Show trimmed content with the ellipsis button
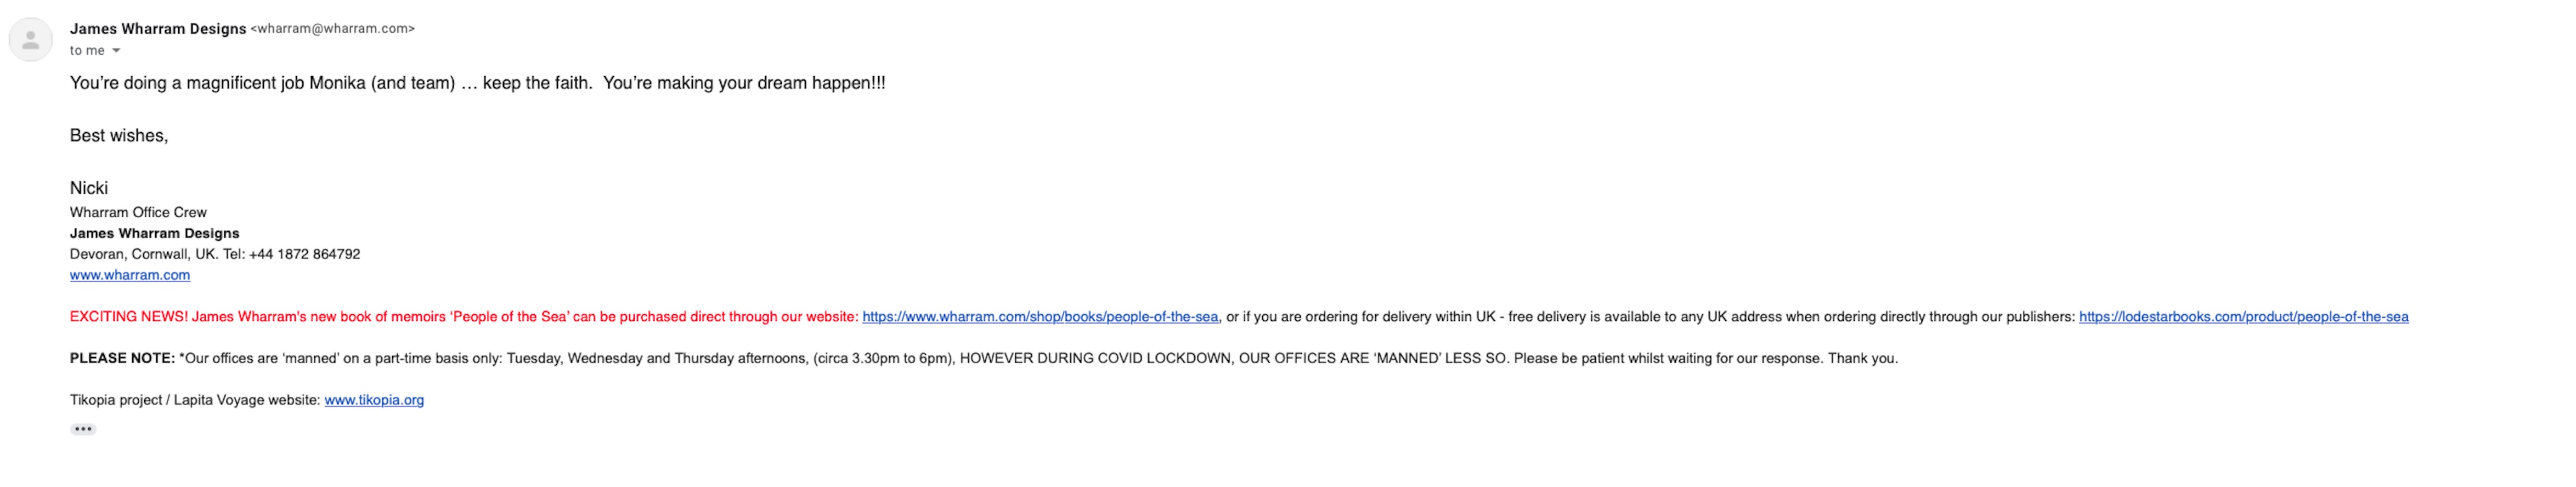 [x=83, y=429]
